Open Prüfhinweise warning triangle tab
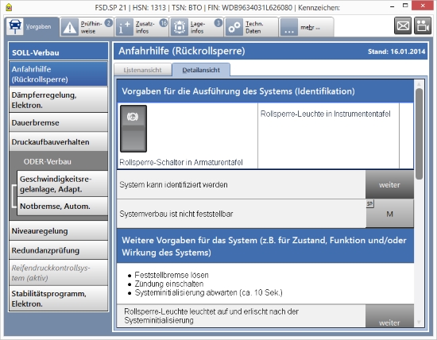The width and height of the screenshot is (437, 340). pyautogui.click(x=87, y=27)
